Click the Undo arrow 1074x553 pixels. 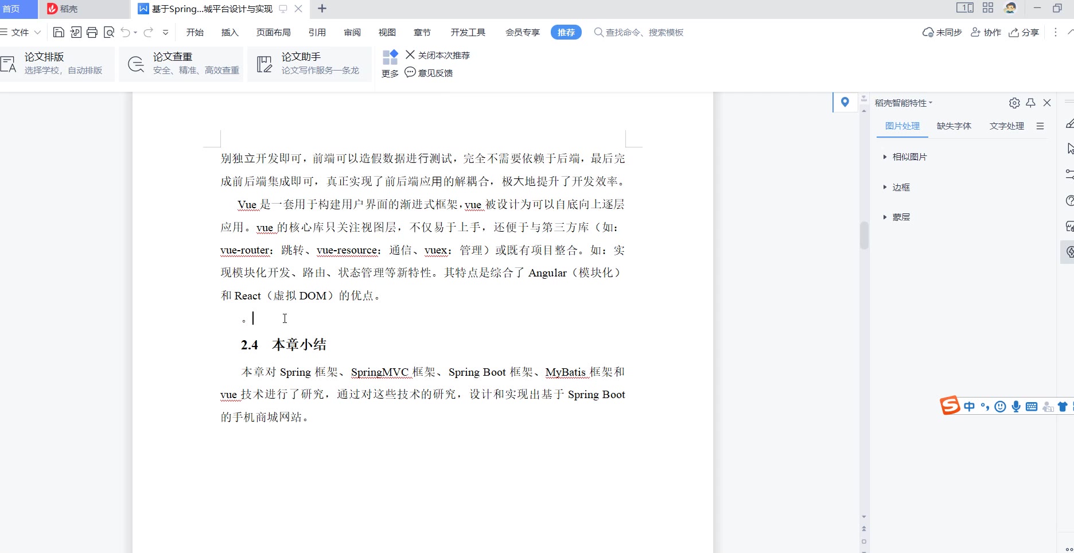click(x=125, y=32)
